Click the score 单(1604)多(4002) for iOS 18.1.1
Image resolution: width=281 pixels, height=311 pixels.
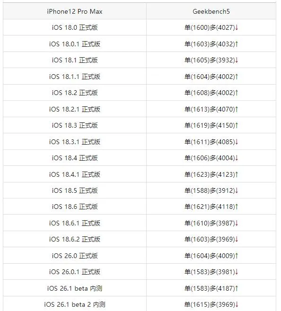click(x=210, y=77)
